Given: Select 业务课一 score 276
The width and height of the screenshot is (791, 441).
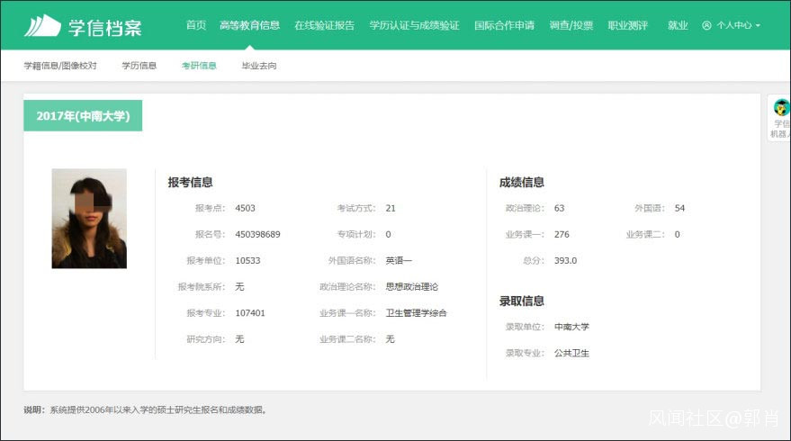Looking at the screenshot, I should (562, 234).
